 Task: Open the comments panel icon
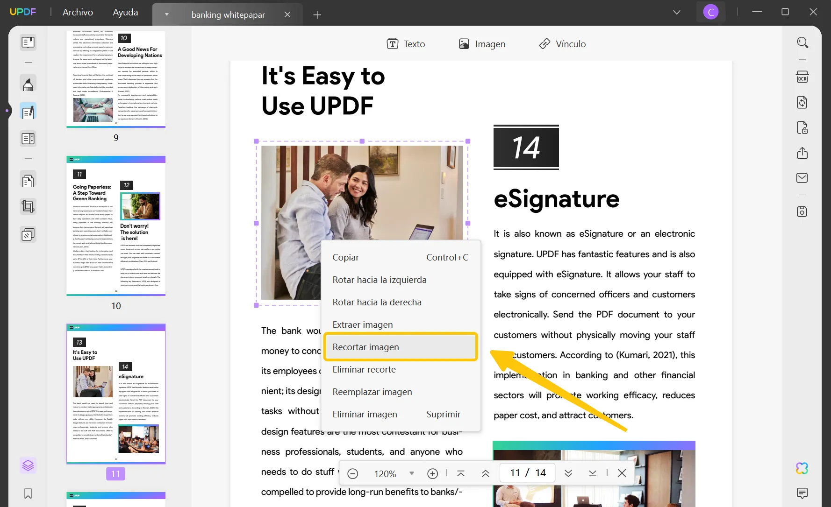[802, 493]
